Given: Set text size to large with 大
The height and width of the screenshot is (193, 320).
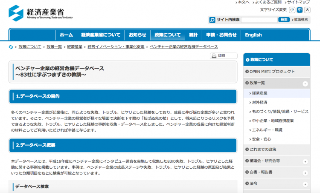Looking at the screenshot, I should tap(307, 10).
